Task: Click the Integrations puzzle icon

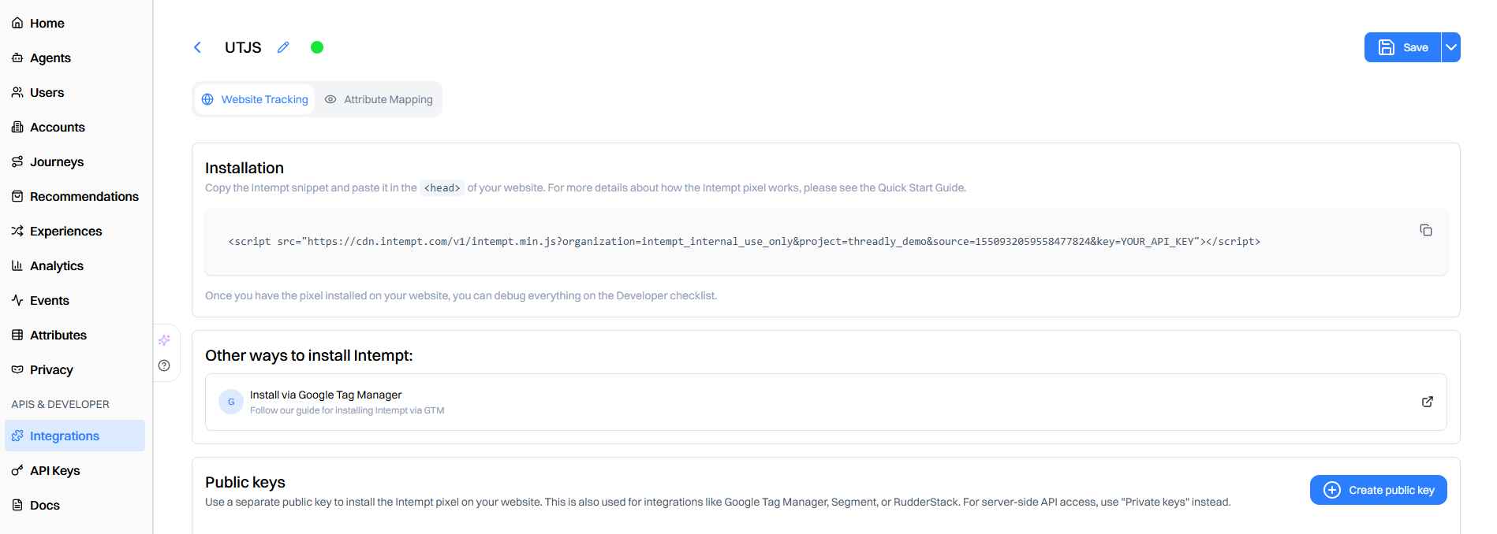Action: pos(17,436)
